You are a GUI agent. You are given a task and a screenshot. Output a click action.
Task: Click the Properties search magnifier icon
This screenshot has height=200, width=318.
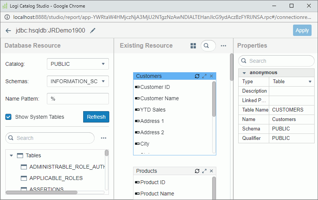pyautogui.click(x=244, y=61)
